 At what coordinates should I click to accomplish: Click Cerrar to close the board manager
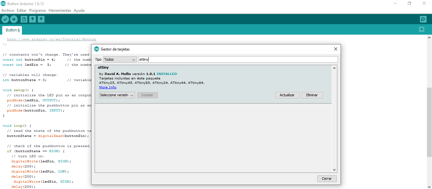point(327,179)
